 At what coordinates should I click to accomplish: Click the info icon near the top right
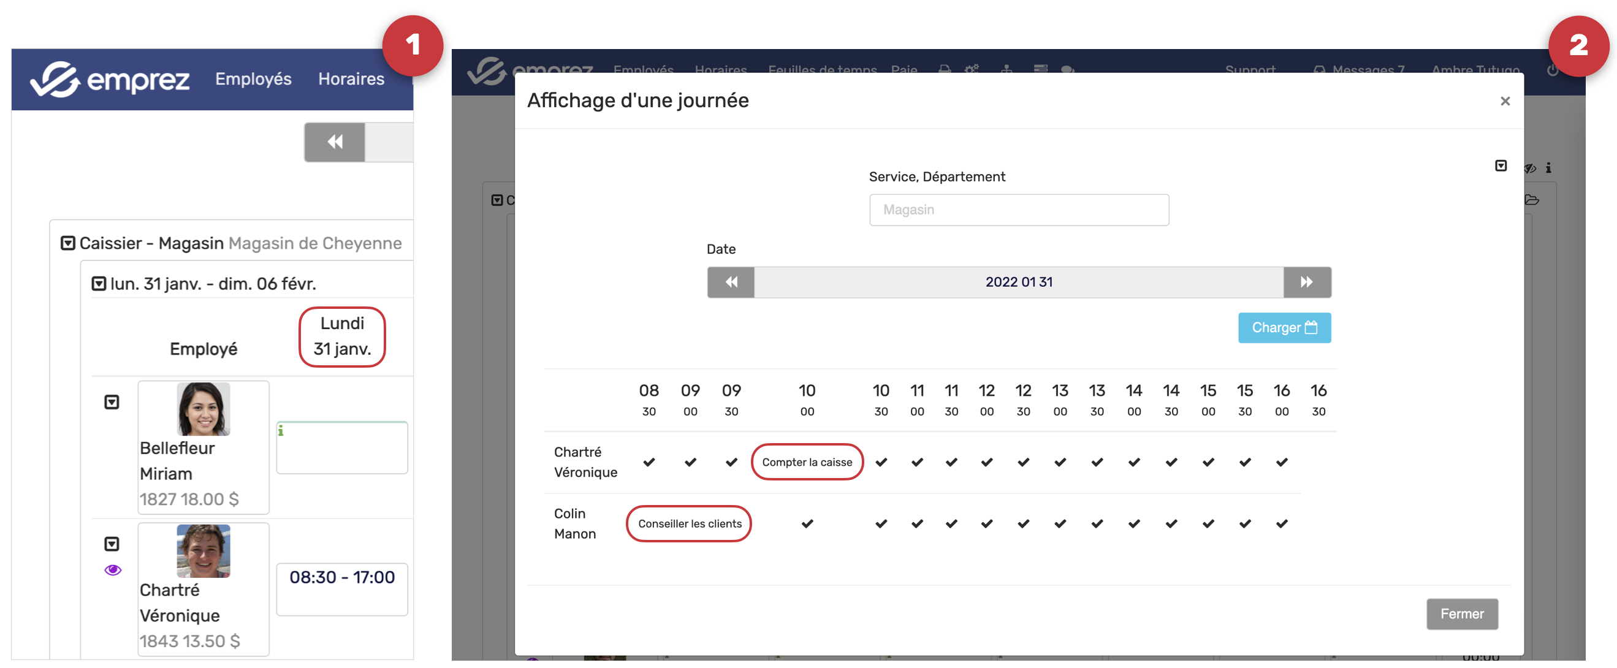click(x=1548, y=168)
